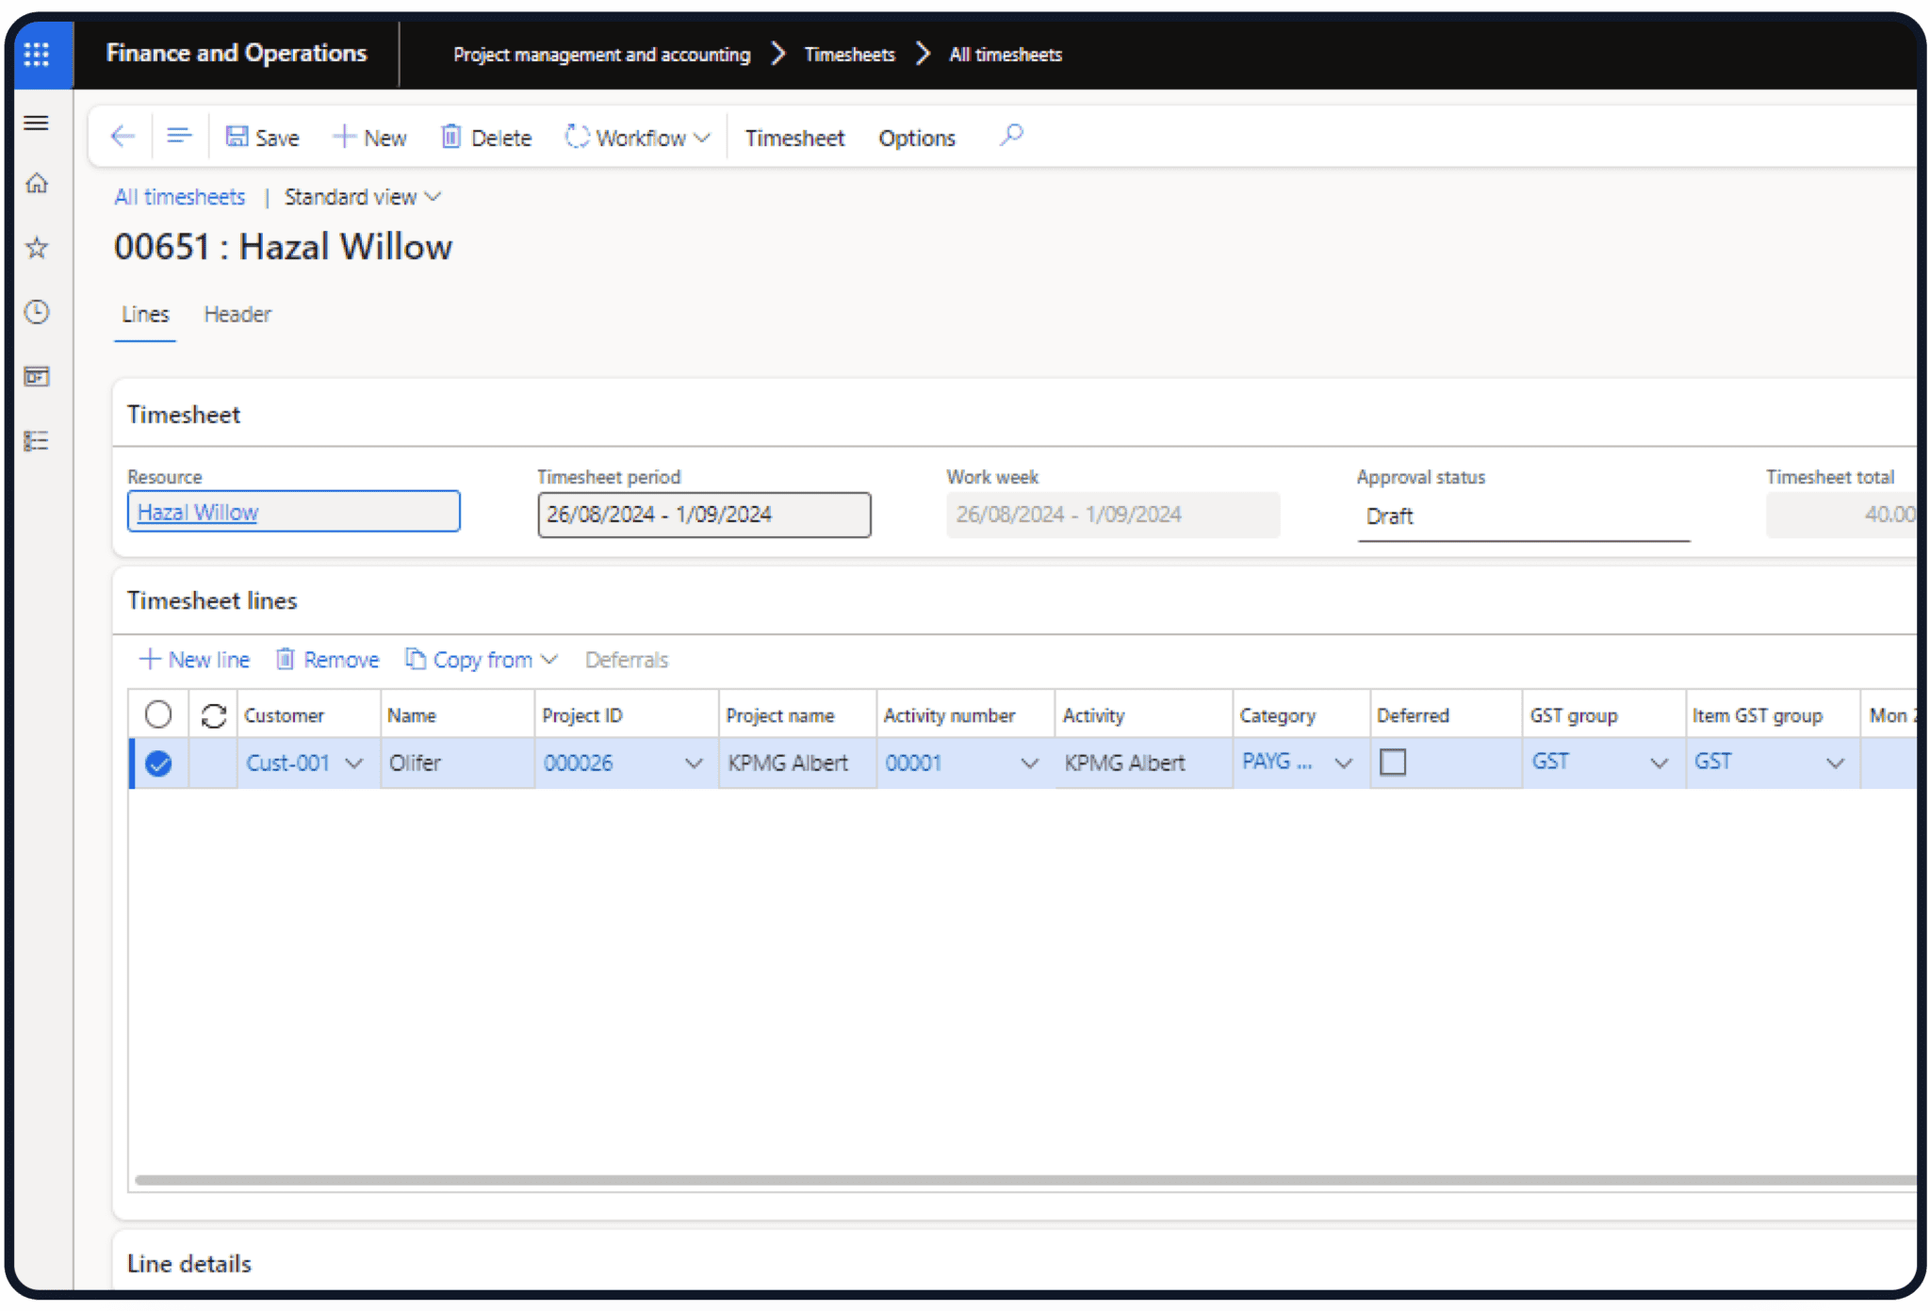The image size is (1930, 1311).
Task: Remove the selected timesheet line
Action: [x=327, y=660]
